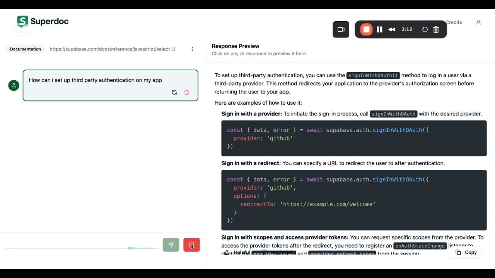Open the user profile icon

478,22
